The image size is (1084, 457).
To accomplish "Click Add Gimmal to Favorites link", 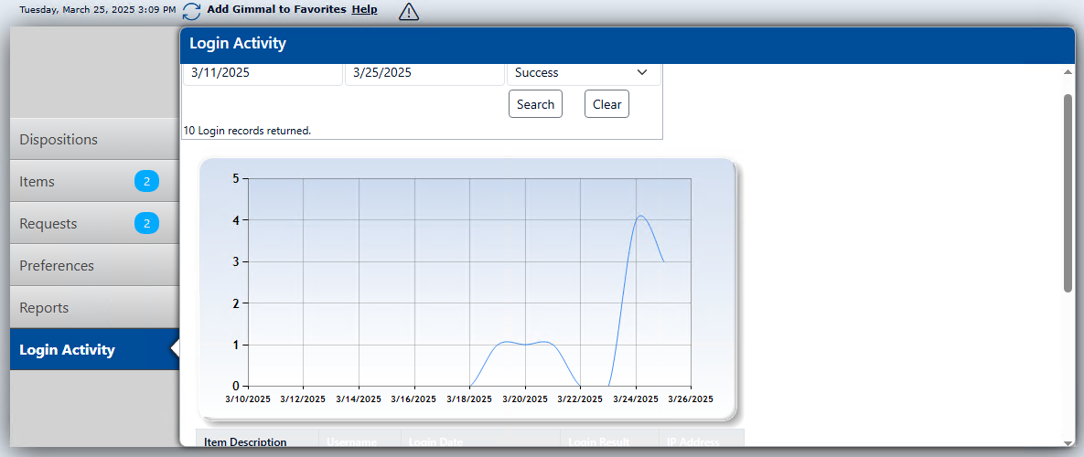I will click(276, 9).
